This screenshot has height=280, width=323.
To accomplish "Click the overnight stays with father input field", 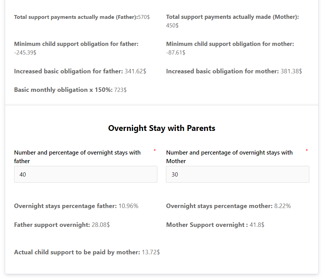I will pos(85,174).
